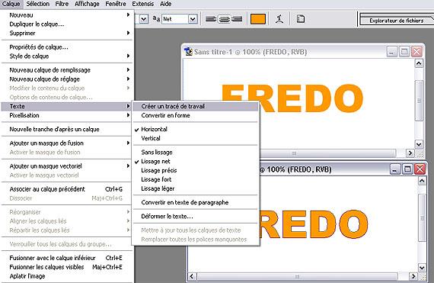Click the orange text color swatch
The image size is (434, 283).
(x=257, y=19)
